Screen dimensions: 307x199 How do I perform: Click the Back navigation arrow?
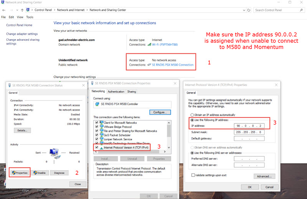[x=4, y=10]
